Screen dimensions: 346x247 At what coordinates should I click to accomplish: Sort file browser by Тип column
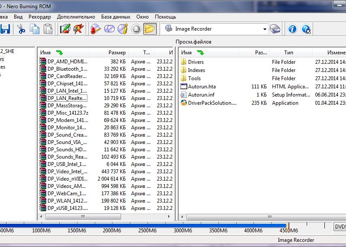(x=291, y=53)
